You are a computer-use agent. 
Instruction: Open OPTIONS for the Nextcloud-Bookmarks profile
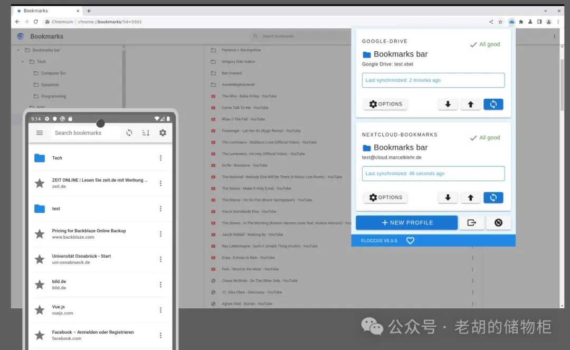click(x=385, y=198)
